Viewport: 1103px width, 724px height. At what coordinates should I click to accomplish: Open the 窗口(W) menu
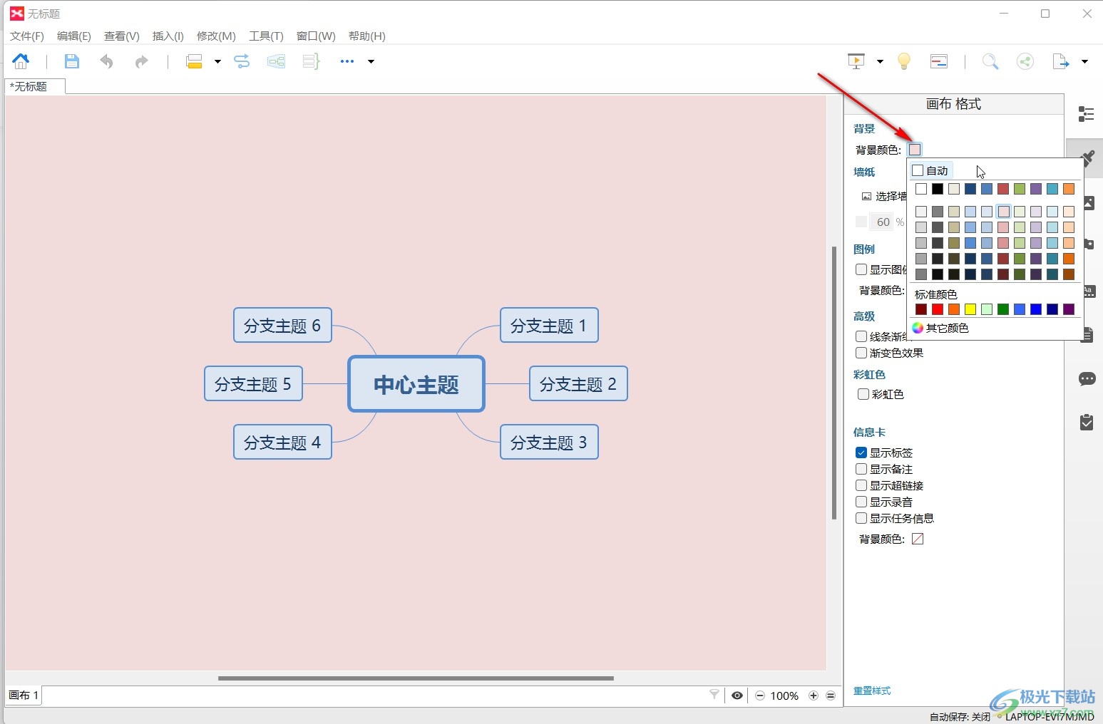point(316,36)
